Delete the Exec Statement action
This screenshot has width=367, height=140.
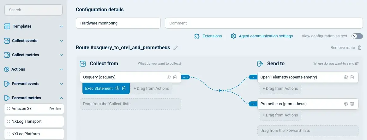124,88
